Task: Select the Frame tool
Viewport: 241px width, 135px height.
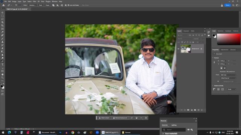Action: [2, 29]
